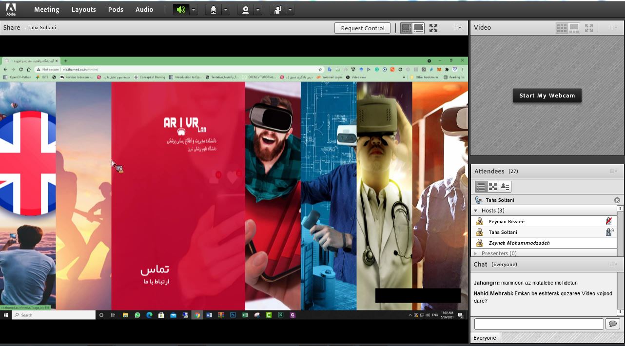Mute the speaker audio icon
625x346 pixels.
(x=181, y=10)
